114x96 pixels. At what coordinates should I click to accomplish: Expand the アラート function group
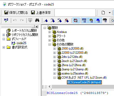click(x=49, y=36)
